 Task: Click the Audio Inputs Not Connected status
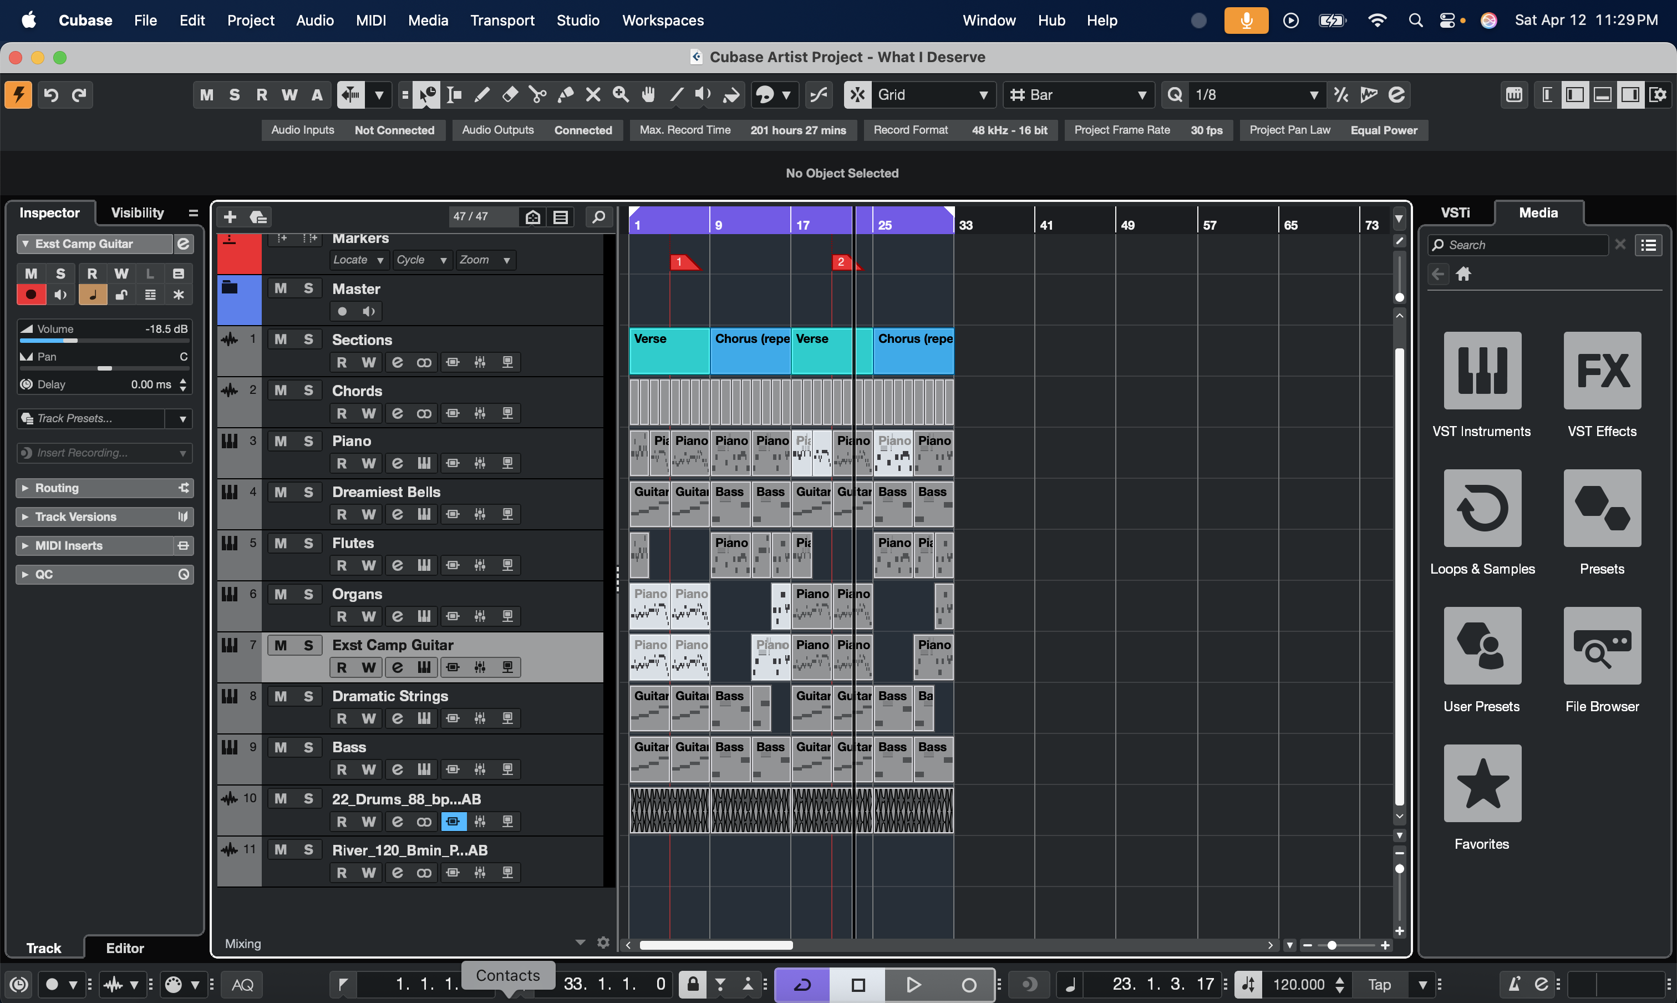353,130
